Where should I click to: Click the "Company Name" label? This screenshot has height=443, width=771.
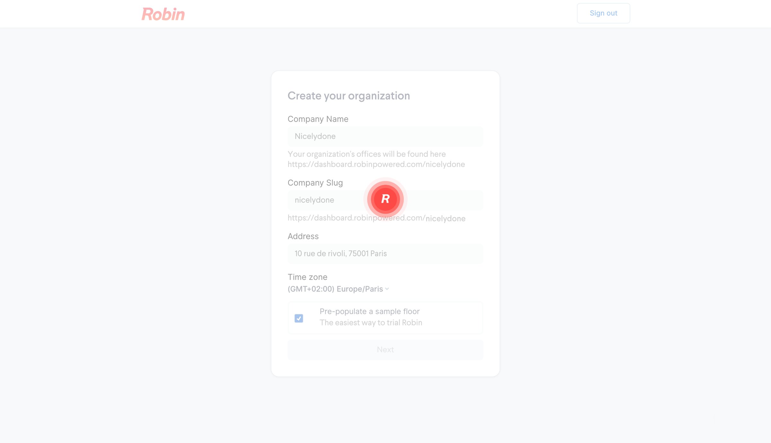318,119
